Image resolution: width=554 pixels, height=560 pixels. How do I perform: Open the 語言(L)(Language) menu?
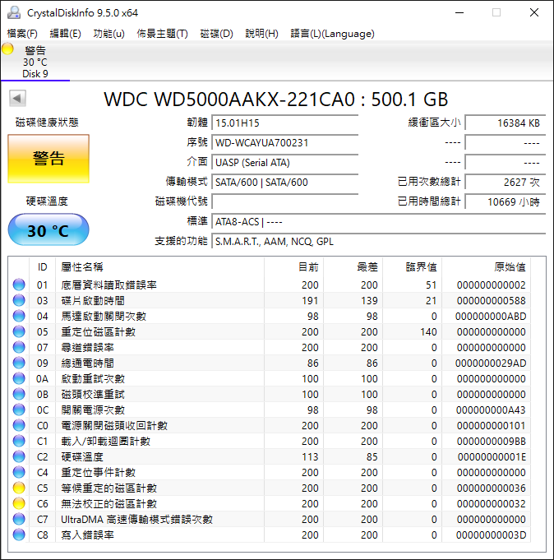(x=332, y=34)
